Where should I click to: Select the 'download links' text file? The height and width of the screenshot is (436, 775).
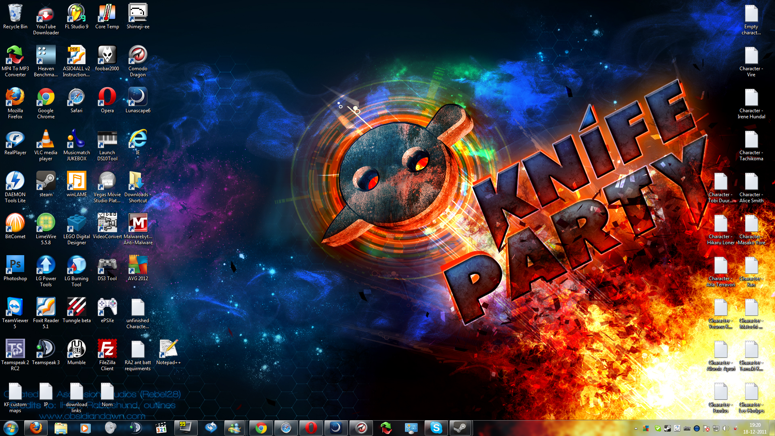[x=77, y=398]
